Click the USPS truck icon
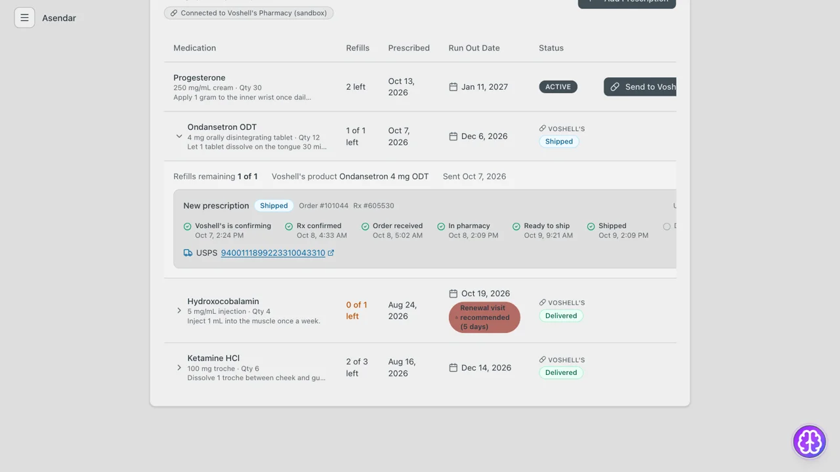Viewport: 840px width, 472px height. 188,252
